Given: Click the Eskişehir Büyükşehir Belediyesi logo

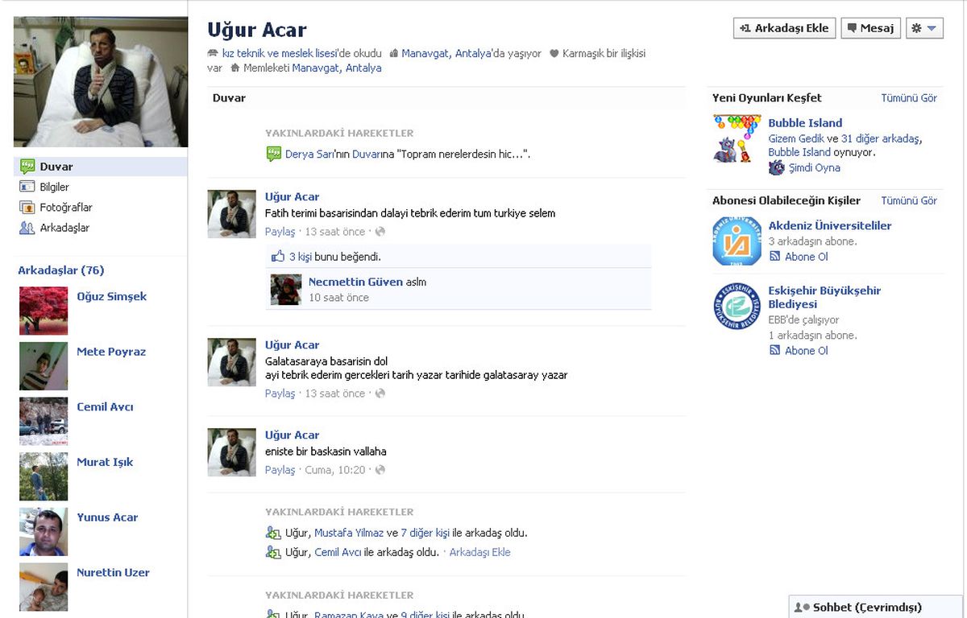Looking at the screenshot, I should (737, 306).
